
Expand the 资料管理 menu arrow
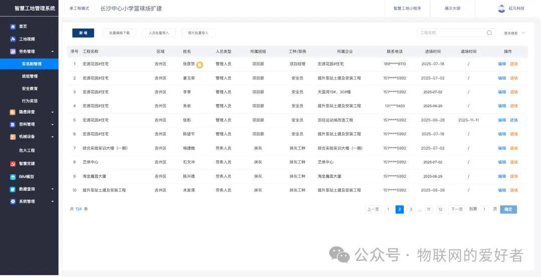coord(53,124)
